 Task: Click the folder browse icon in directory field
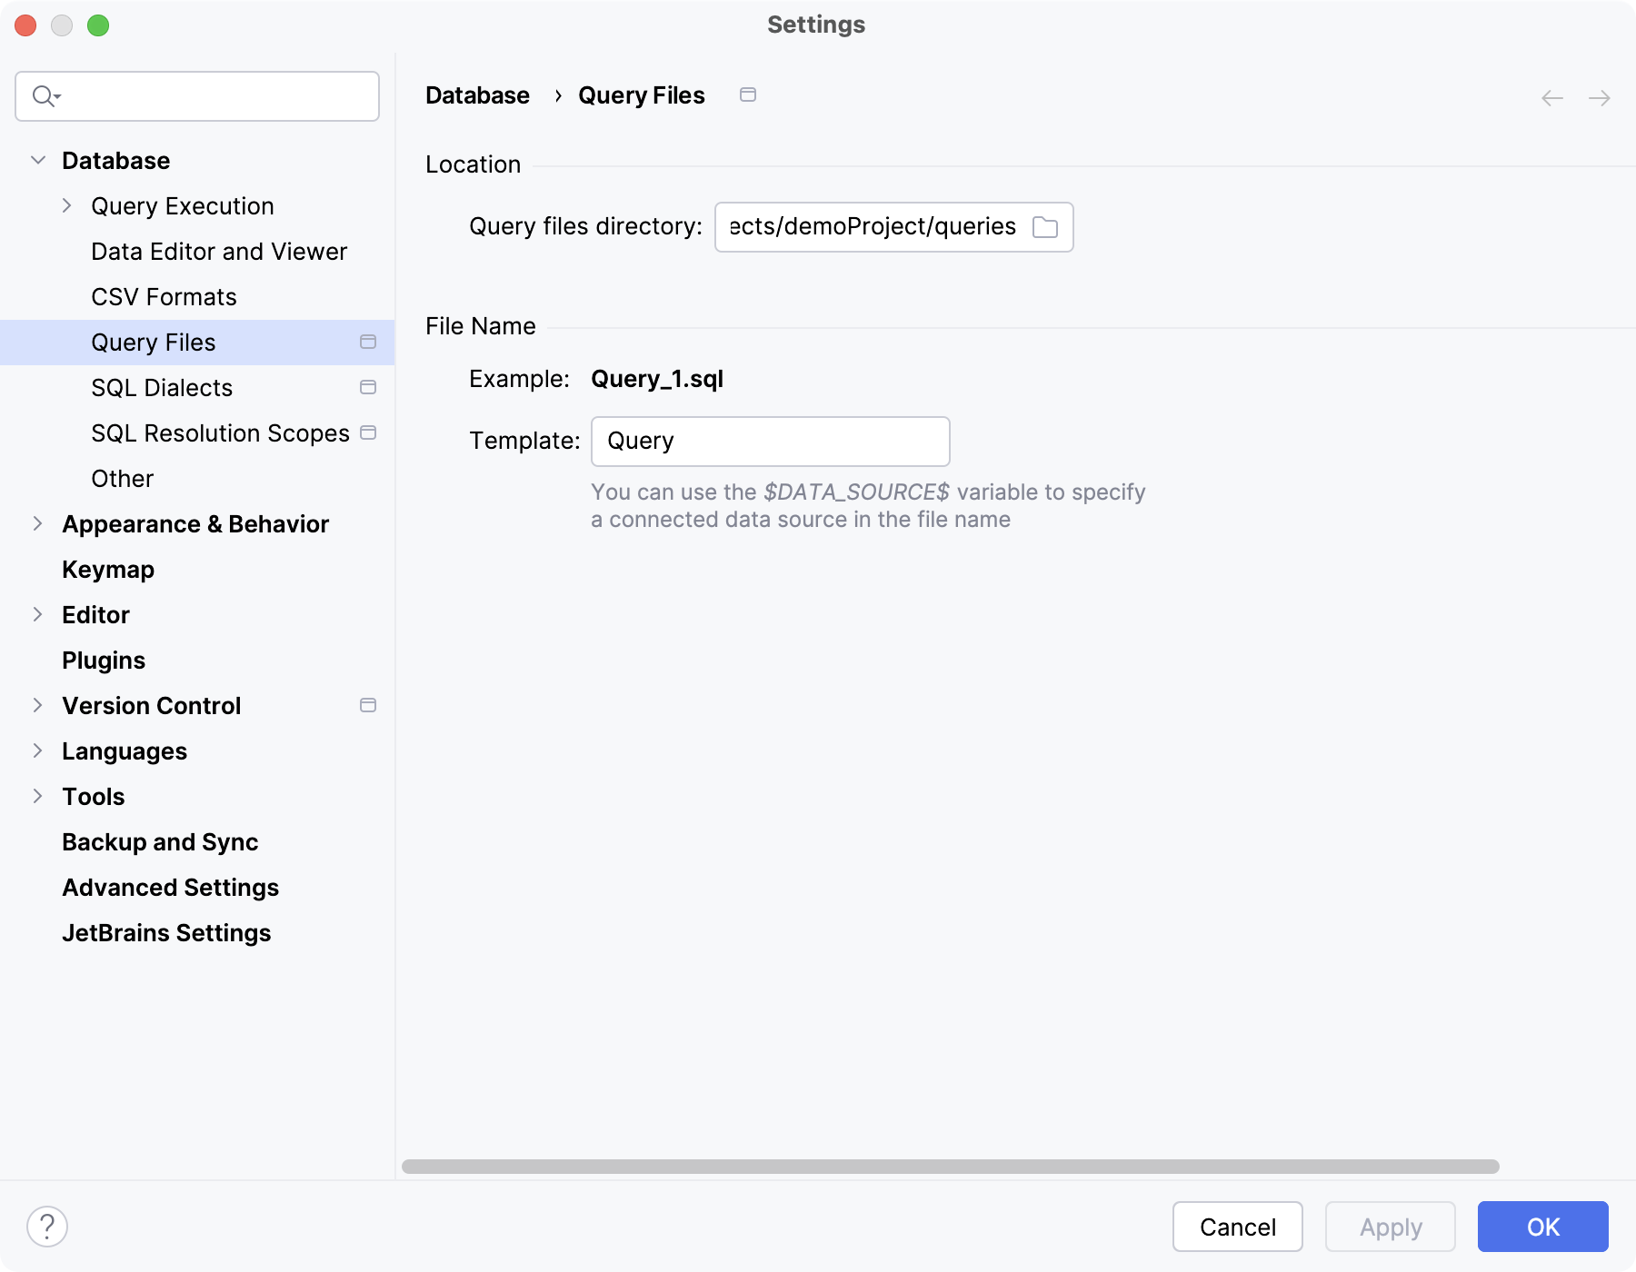(x=1045, y=227)
